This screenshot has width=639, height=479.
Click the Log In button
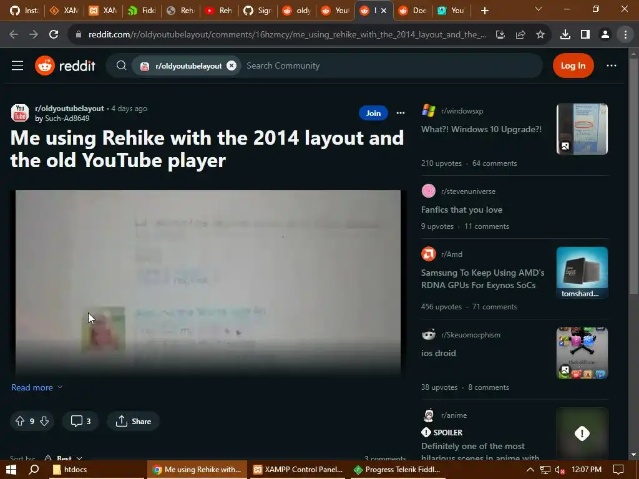pyautogui.click(x=573, y=65)
